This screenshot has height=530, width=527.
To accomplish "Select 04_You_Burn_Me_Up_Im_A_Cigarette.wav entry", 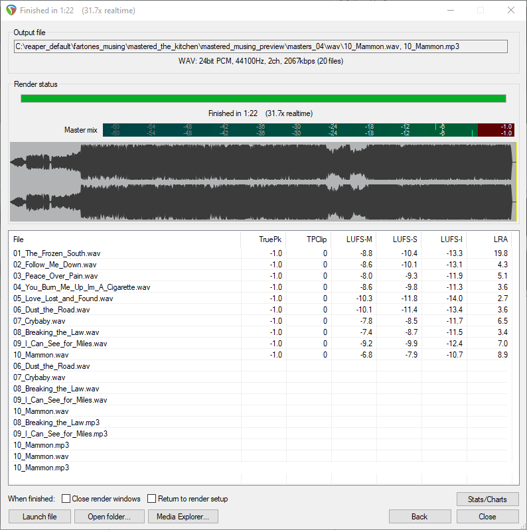I will [x=82, y=287].
